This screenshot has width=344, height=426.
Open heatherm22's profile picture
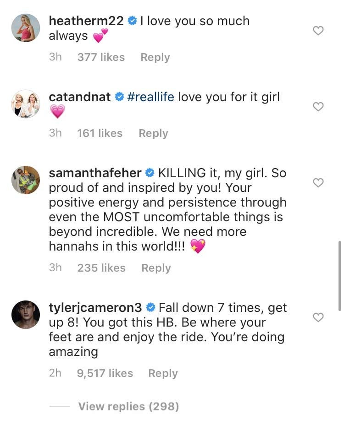tap(26, 28)
